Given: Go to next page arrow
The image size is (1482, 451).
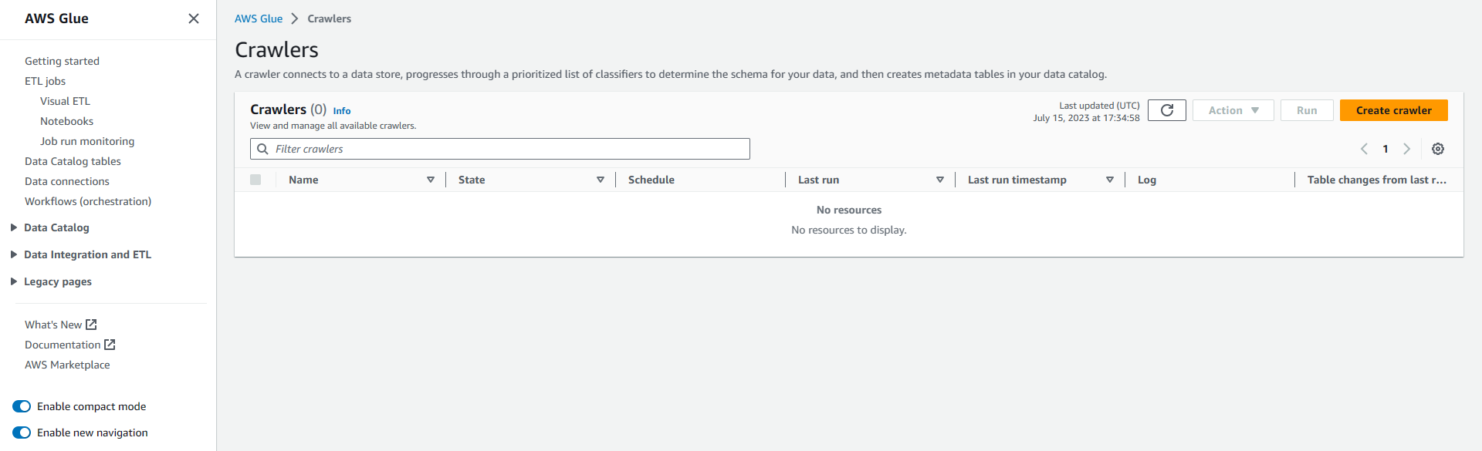Looking at the screenshot, I should click(x=1406, y=149).
